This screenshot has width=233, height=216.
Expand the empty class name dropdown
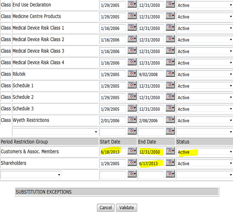click(55, 132)
